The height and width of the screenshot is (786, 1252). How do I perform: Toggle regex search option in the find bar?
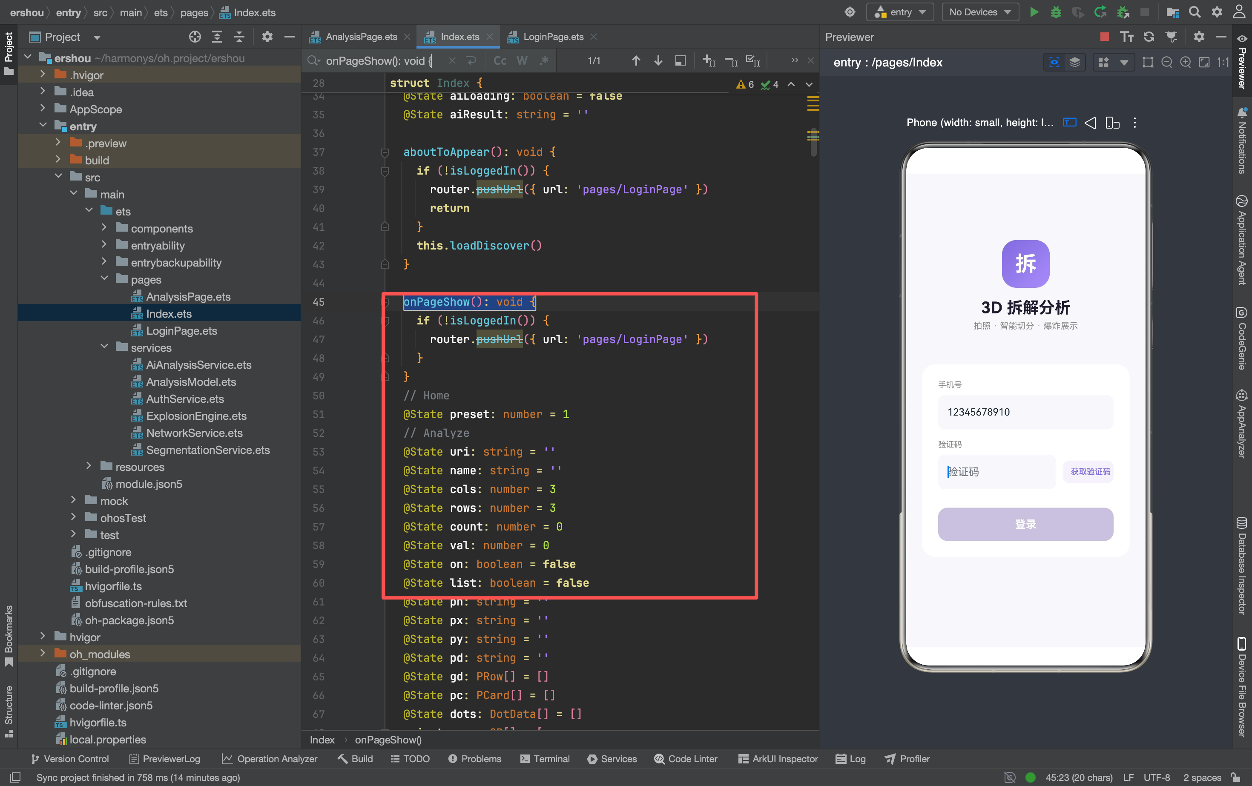pyautogui.click(x=544, y=61)
